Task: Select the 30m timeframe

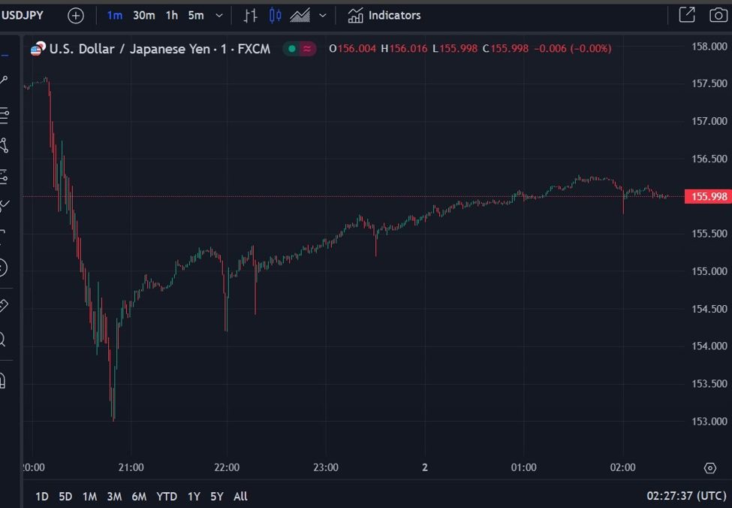Action: point(143,15)
